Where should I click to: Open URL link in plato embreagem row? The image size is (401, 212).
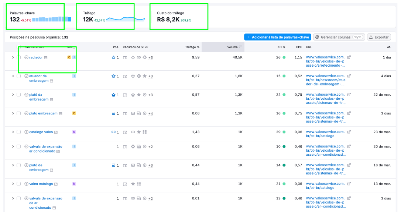326,117
